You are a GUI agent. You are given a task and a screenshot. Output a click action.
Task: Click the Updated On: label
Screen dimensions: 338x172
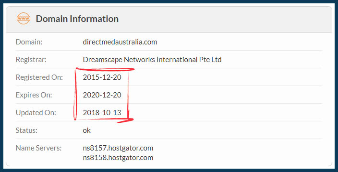(36, 113)
